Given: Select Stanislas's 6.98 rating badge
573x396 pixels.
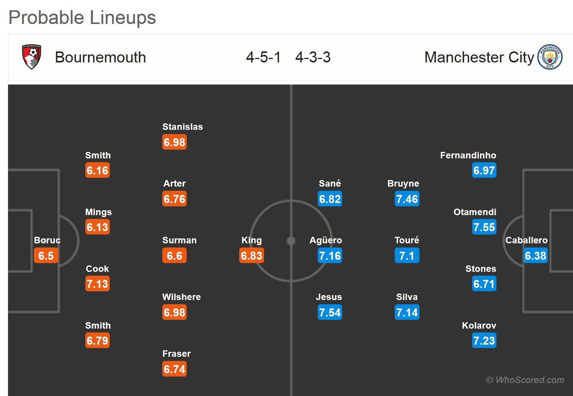Looking at the screenshot, I should coord(174,142).
